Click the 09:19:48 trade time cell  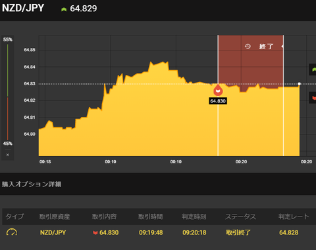coord(151,232)
